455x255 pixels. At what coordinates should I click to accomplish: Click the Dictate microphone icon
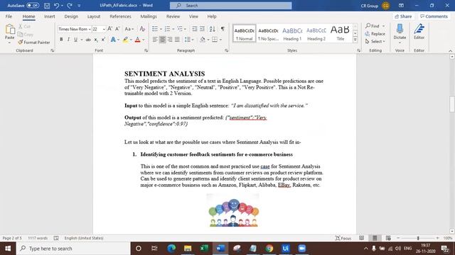[400, 29]
